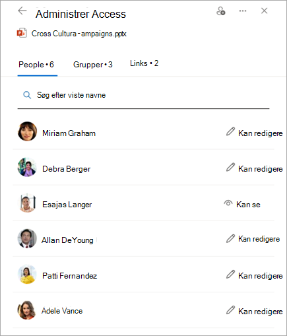The height and width of the screenshot is (336, 287).
Task: Switch to the Links tab
Action: pyautogui.click(x=144, y=63)
